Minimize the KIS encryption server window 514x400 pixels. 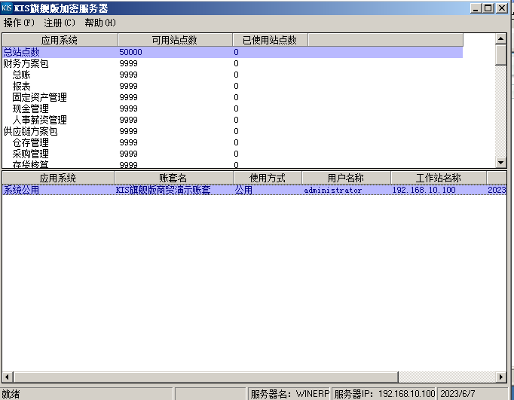[x=476, y=8]
